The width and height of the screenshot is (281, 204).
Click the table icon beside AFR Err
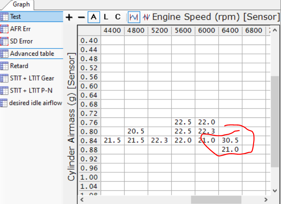(4, 29)
